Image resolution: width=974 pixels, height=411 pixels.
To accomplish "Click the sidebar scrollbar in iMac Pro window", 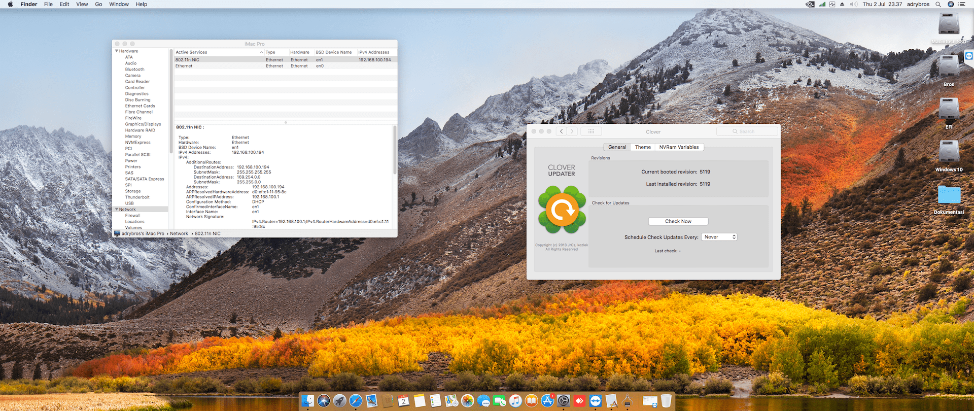I will pos(171,101).
